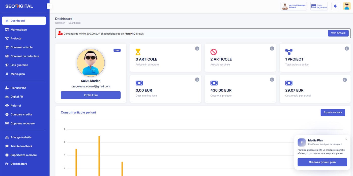Collapse the sidebar with arrow button
This screenshot has width=353, height=176.
49,6
